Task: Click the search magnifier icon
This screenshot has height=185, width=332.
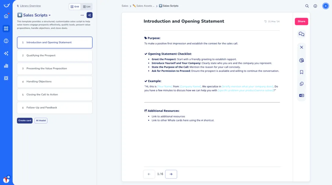Action: [x=307, y=6]
